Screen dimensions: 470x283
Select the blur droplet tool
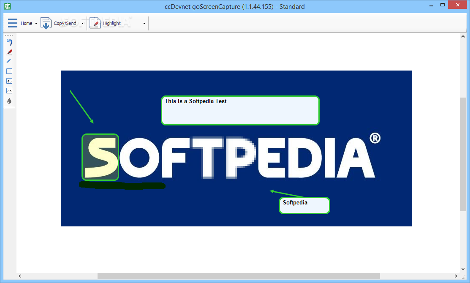tap(9, 101)
